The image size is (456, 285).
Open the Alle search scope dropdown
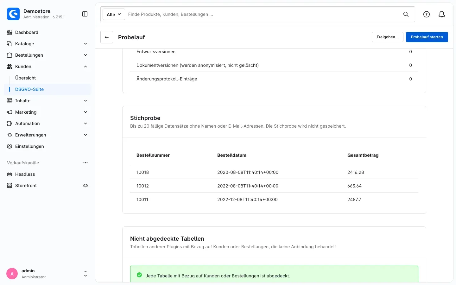(114, 14)
